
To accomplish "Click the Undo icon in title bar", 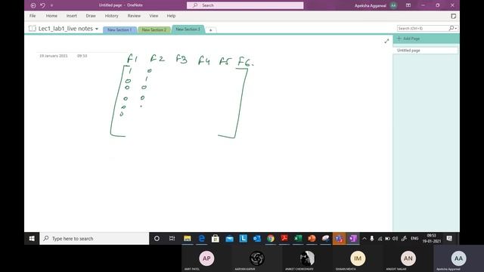I will [x=42, y=5].
